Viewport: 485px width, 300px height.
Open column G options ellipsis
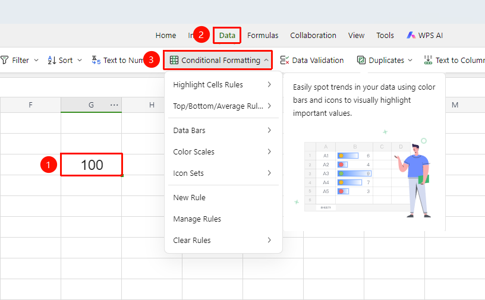(x=114, y=105)
